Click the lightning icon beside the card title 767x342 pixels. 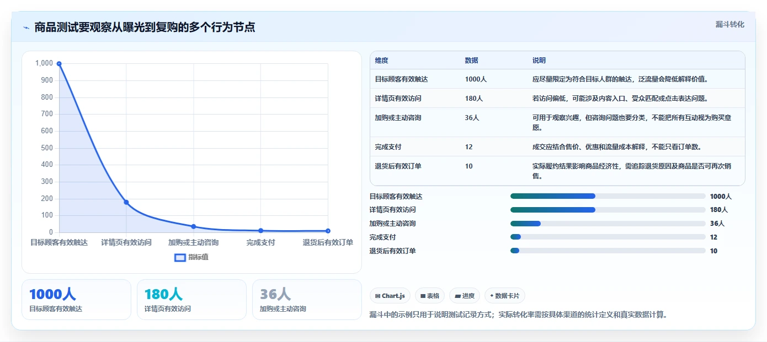(26, 28)
